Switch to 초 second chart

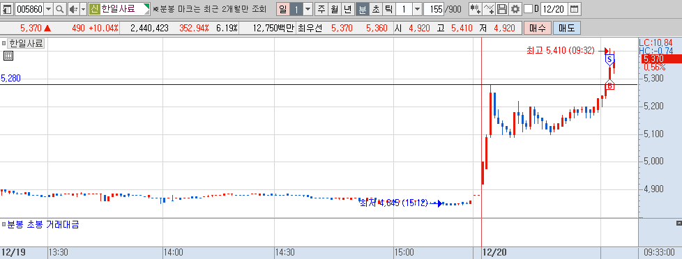[x=375, y=8]
